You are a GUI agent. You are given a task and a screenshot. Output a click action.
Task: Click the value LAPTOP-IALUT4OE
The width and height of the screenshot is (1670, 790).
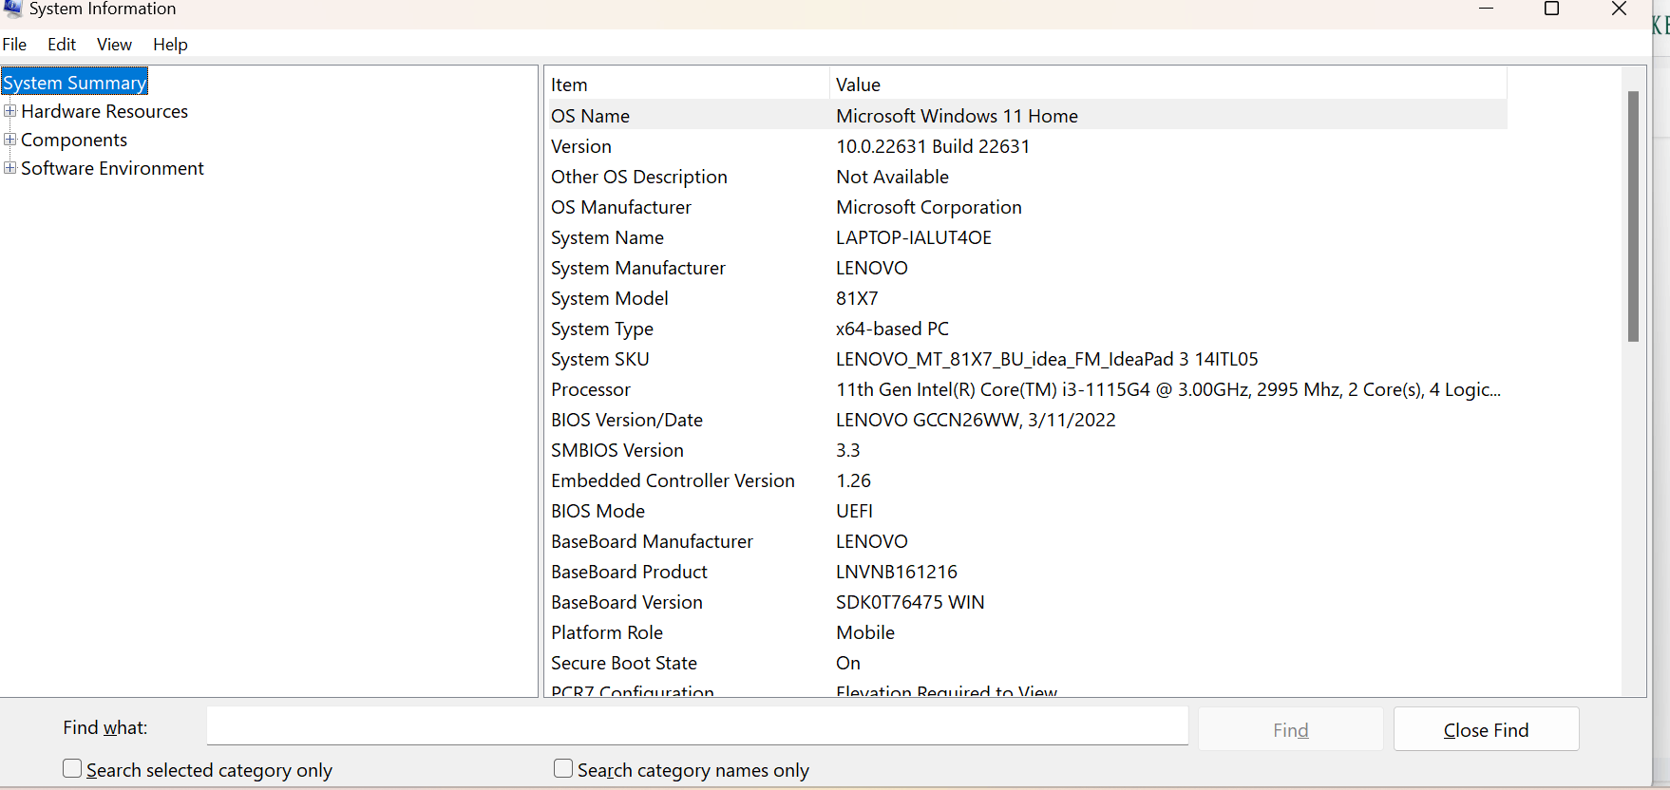(x=914, y=237)
